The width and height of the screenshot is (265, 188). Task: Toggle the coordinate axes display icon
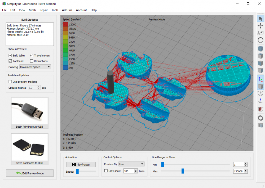pos(260,79)
